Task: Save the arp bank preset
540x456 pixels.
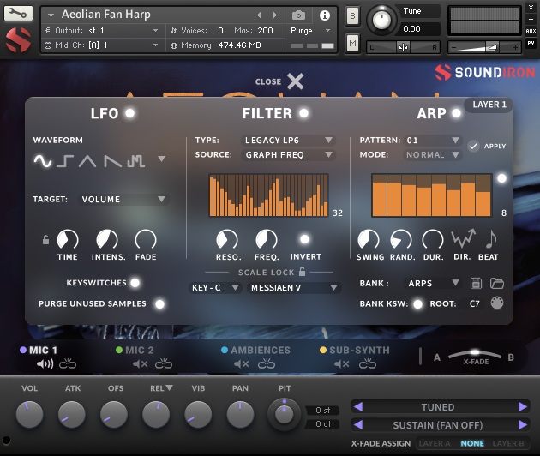Action: click(x=476, y=283)
